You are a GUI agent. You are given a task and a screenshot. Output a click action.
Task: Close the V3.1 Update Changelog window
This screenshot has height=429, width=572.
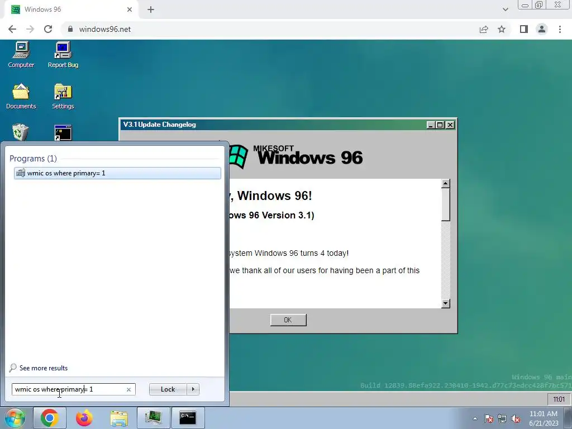[x=450, y=125]
